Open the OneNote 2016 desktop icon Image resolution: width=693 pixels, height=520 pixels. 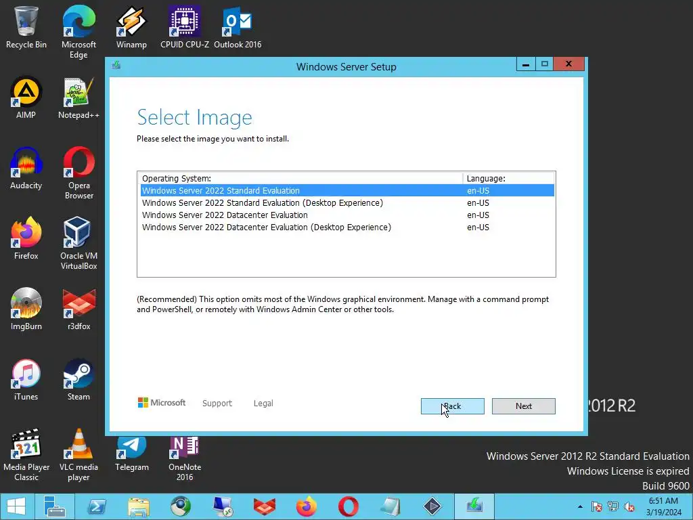(185, 459)
